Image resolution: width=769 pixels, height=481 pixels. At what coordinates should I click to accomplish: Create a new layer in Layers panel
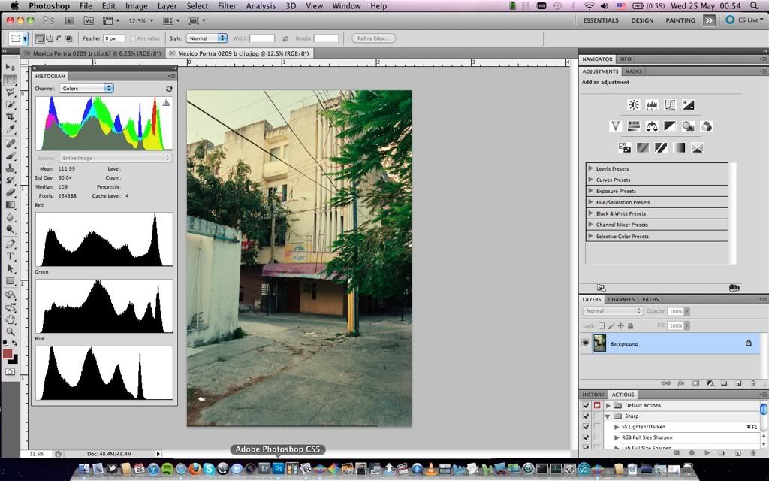pos(738,383)
